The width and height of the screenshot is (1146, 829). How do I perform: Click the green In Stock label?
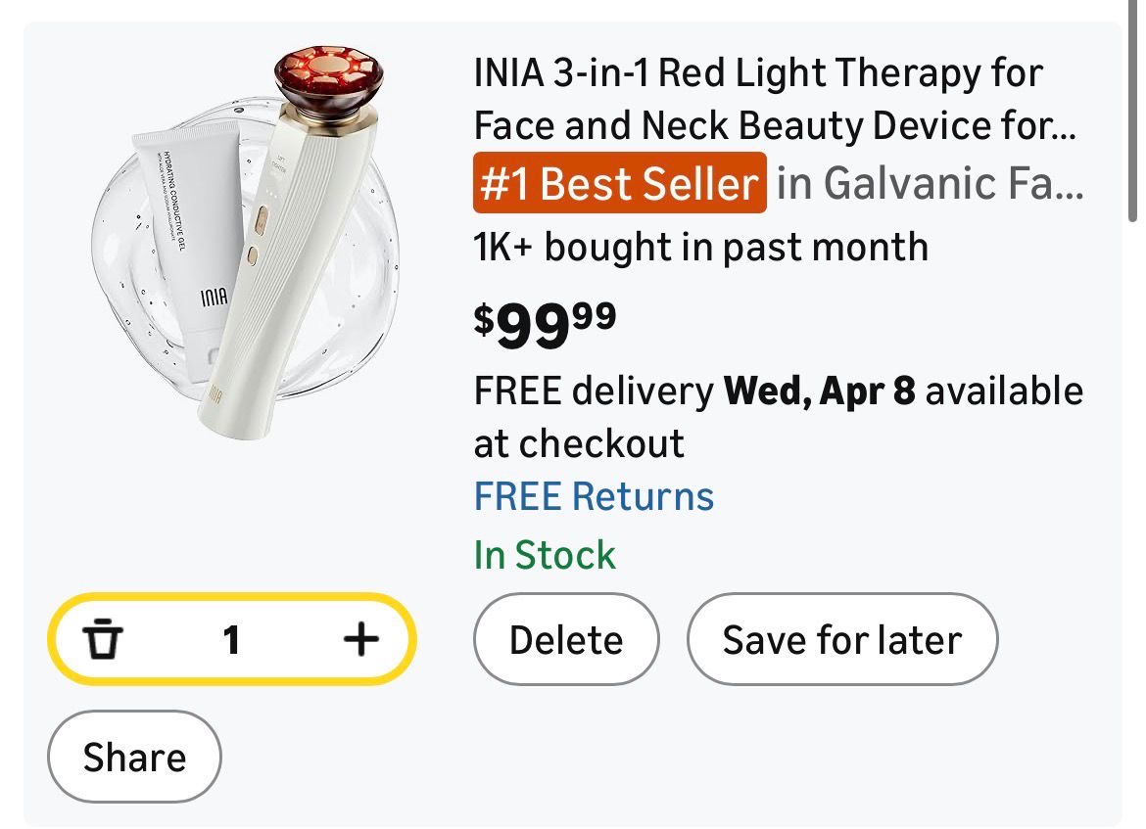click(545, 555)
